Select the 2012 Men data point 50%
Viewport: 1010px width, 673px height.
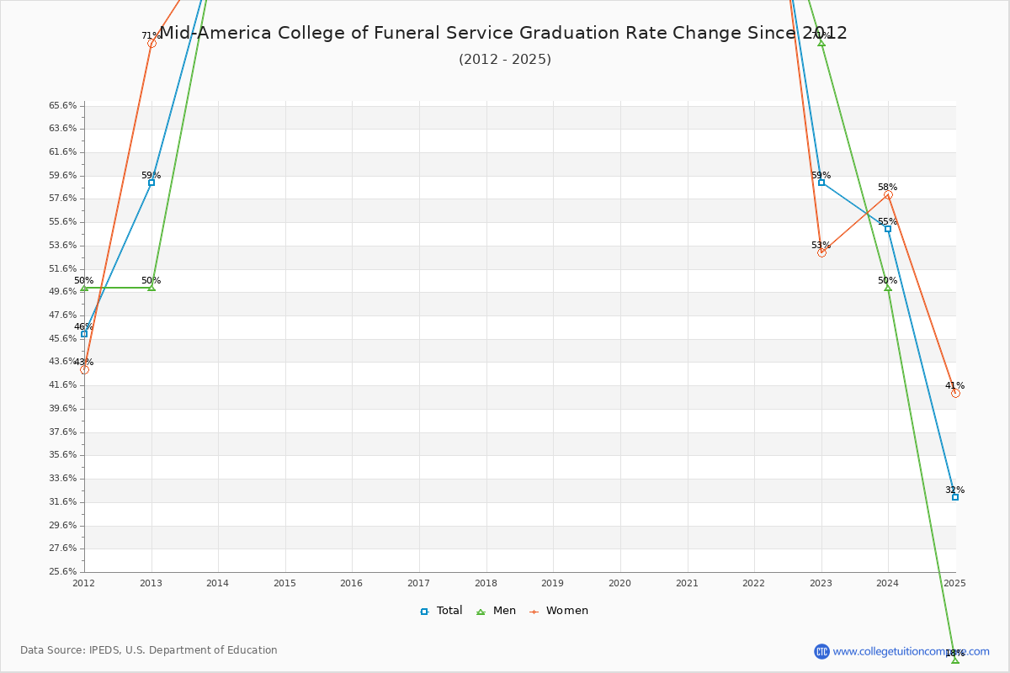84,288
